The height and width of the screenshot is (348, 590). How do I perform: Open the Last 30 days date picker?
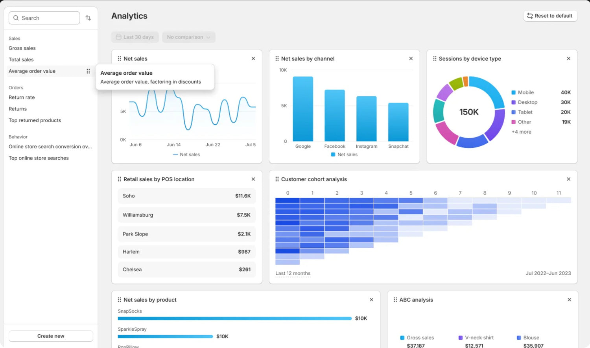point(135,37)
